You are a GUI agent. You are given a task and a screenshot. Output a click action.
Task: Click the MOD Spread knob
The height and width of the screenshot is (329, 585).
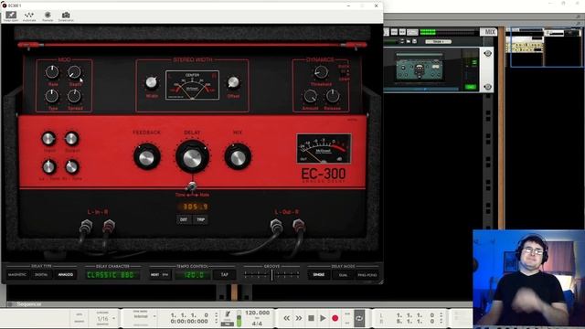coord(74,96)
